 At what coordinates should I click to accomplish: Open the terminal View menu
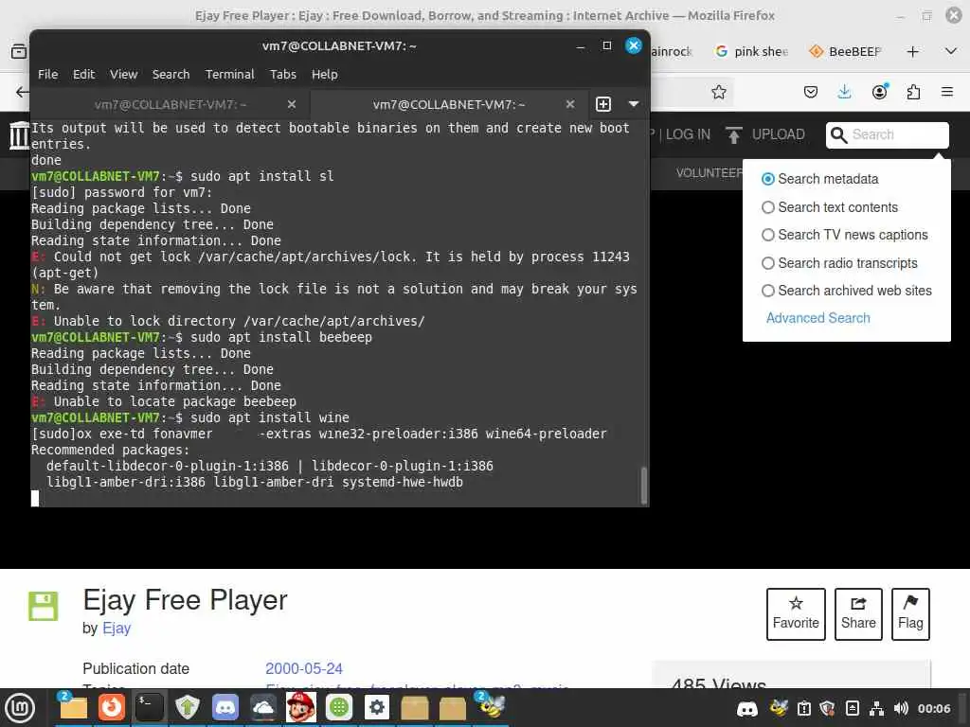point(124,74)
